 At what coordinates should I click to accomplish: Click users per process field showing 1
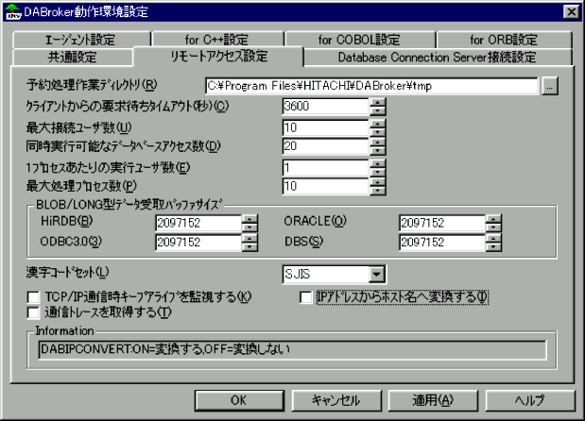click(x=325, y=168)
